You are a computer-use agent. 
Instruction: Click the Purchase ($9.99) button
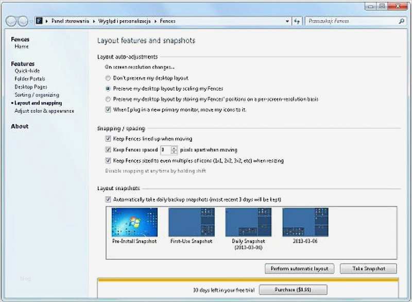(x=293, y=290)
